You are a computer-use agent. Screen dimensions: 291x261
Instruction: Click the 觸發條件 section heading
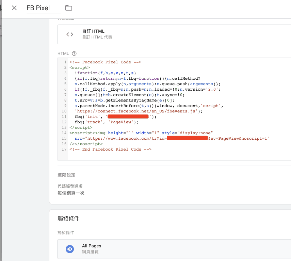pyautogui.click(x=68, y=218)
